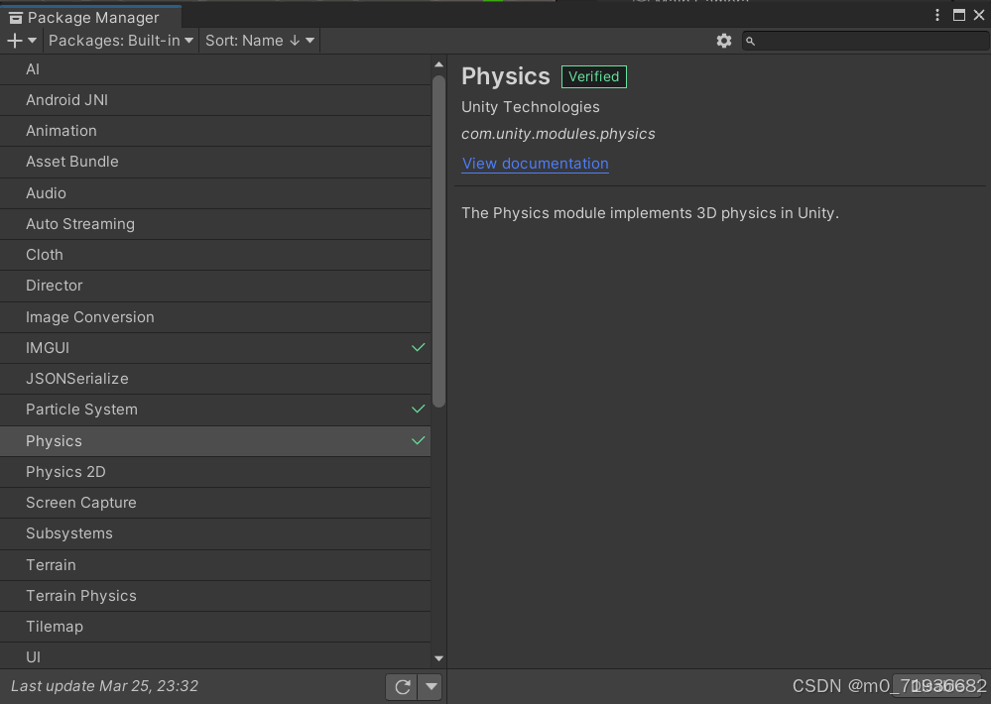Refresh the package list
The width and height of the screenshot is (991, 704).
coord(402,686)
